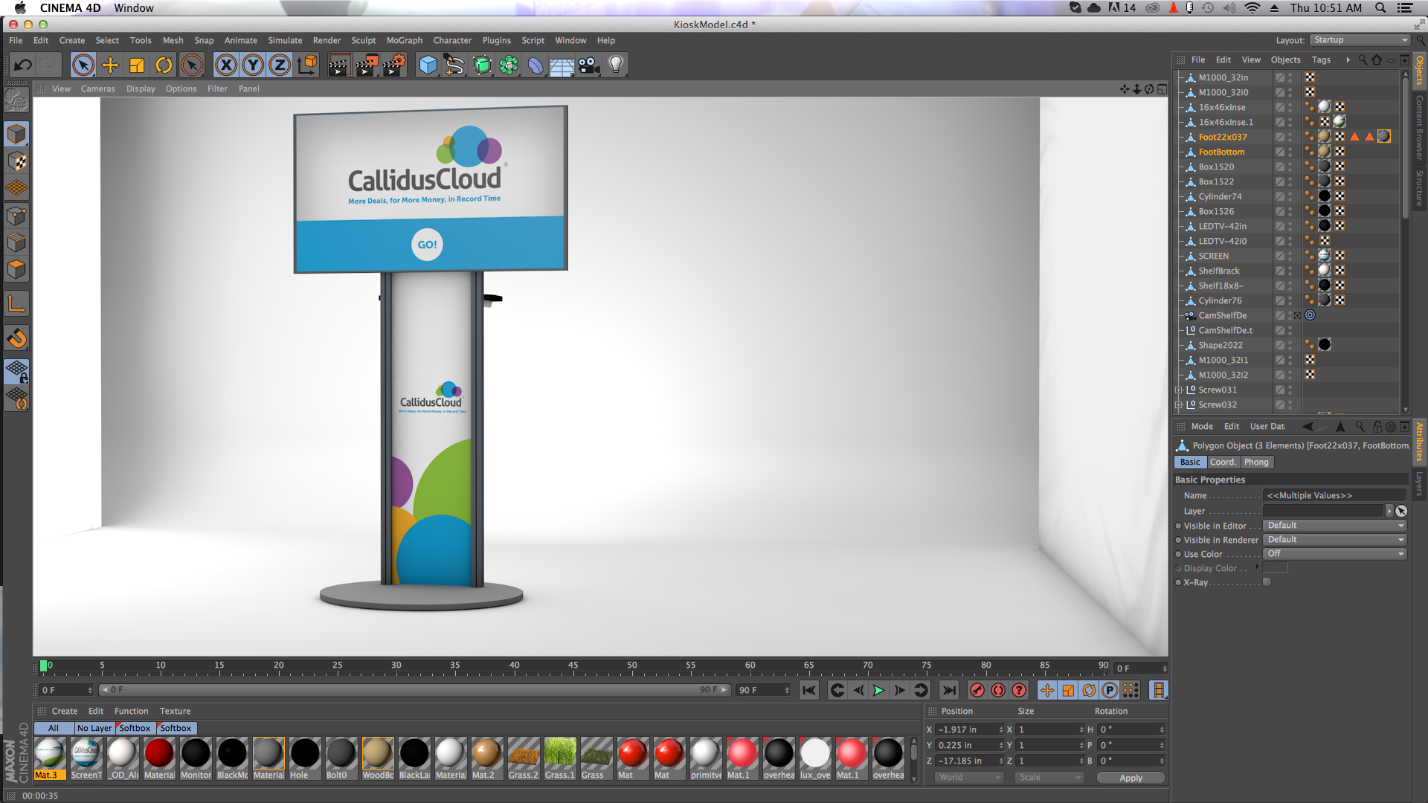Toggle X-axis lock icon

[x=226, y=65]
